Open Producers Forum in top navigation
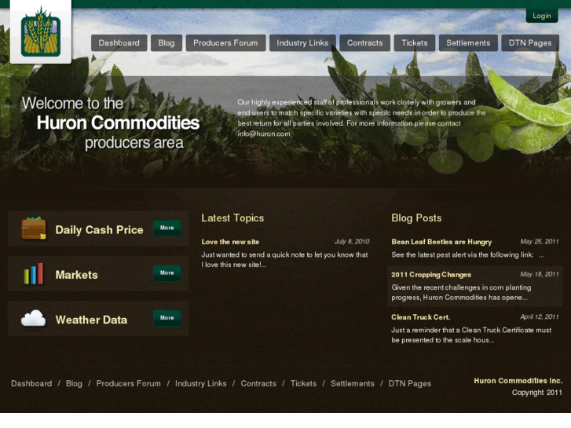 [225, 43]
